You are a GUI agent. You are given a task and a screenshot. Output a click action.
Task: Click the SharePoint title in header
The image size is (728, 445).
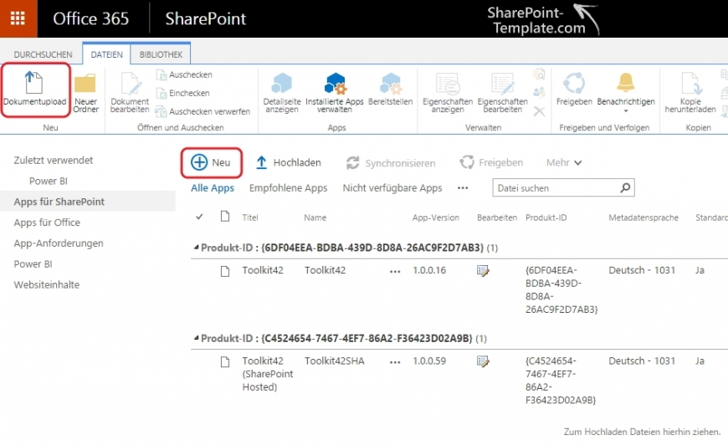click(x=206, y=18)
